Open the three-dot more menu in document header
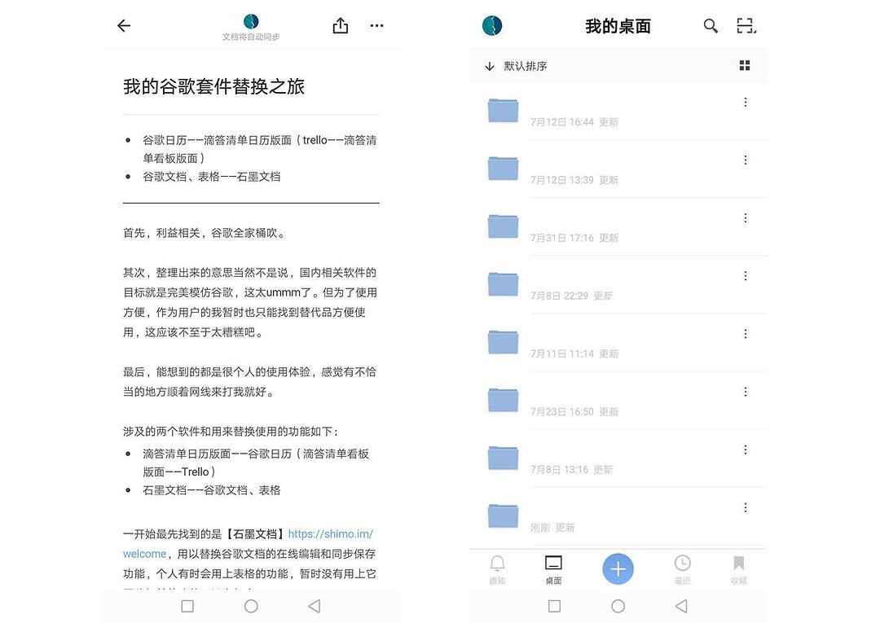This screenshot has height=623, width=880. tap(377, 25)
